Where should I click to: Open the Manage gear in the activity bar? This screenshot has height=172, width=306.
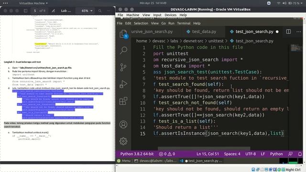click(123, 141)
